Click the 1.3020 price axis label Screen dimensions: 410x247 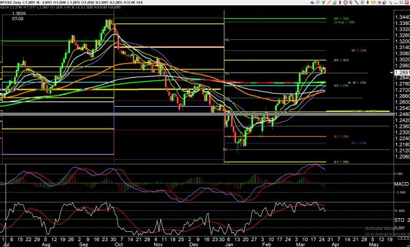(402, 60)
